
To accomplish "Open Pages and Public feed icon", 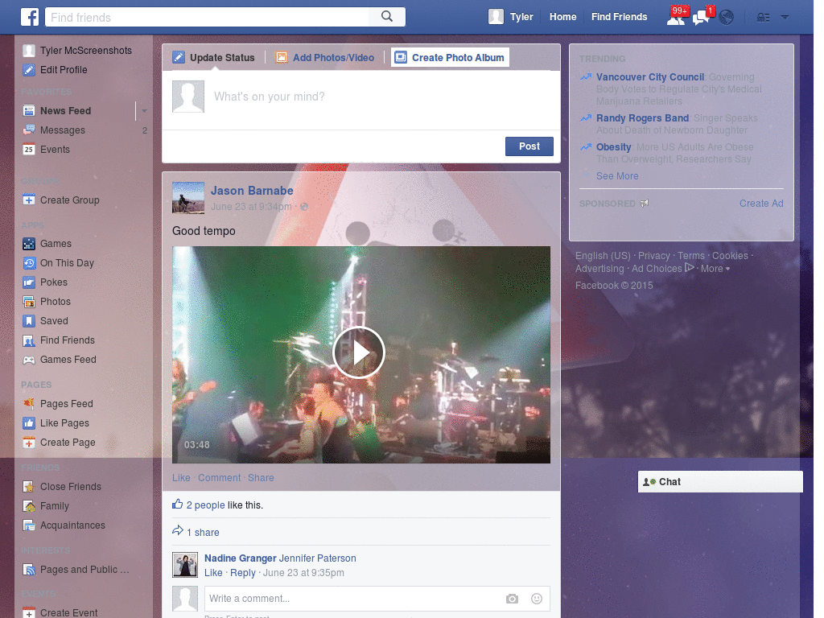I will tap(29, 570).
